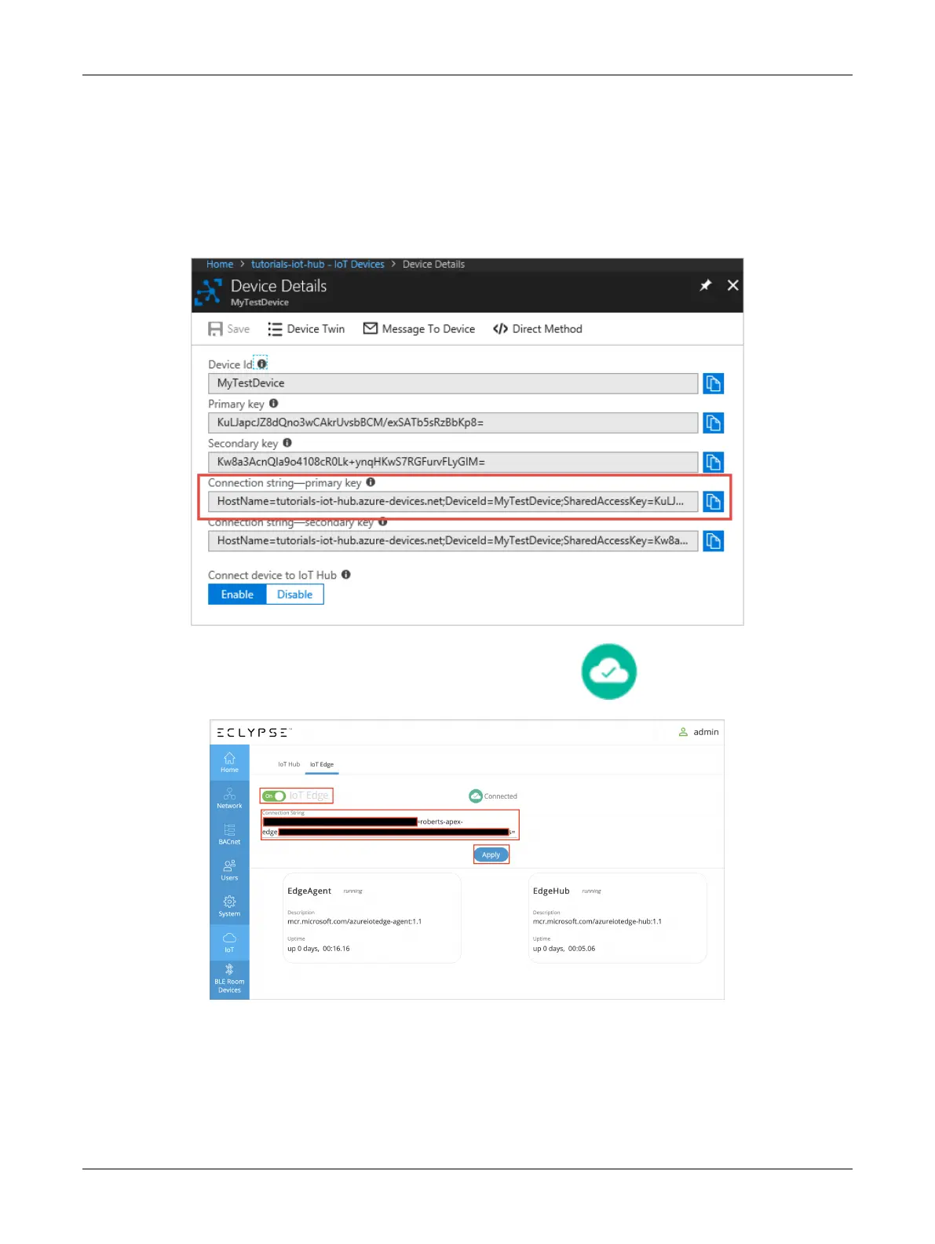Click the Apply button

[491, 854]
